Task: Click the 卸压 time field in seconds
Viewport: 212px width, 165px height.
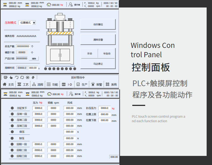Action: (70, 138)
